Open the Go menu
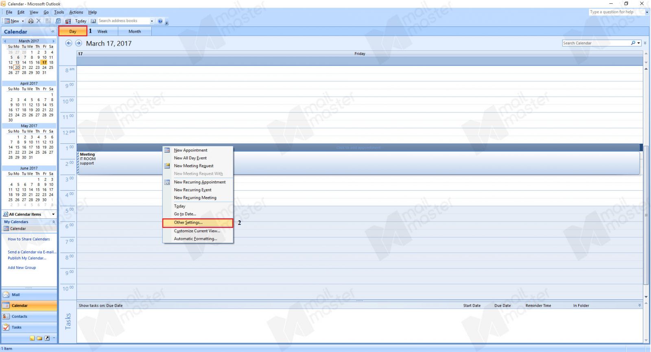This screenshot has width=651, height=352. tap(46, 12)
